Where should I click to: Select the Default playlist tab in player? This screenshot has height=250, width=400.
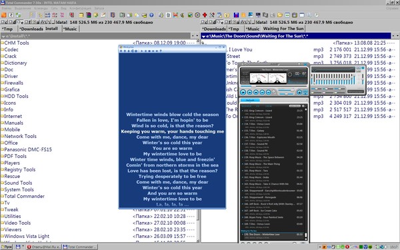click(x=250, y=100)
